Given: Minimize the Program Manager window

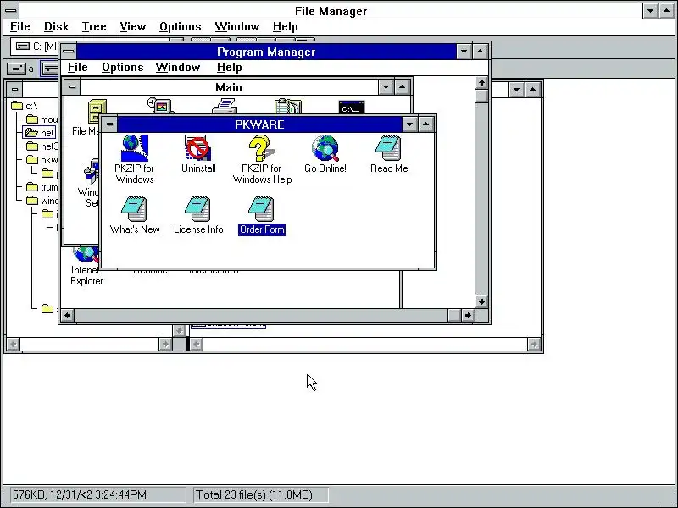Looking at the screenshot, I should coord(464,52).
